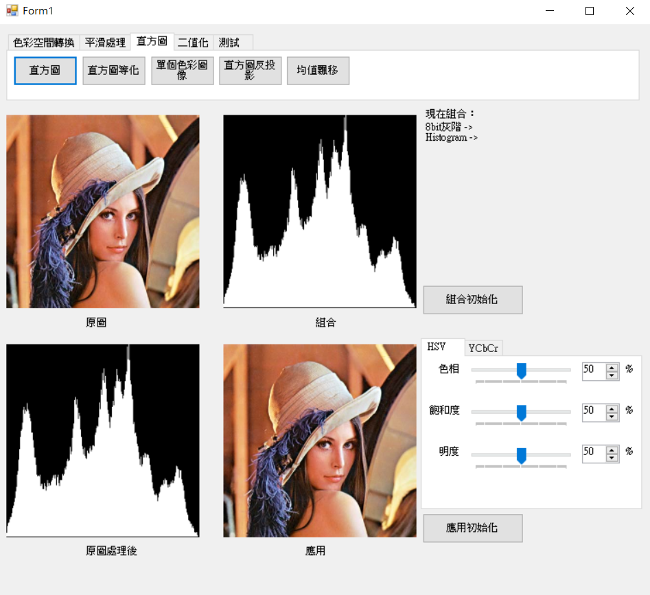Decrease 色相 value with down arrow
This screenshot has width=650, height=595.
[x=612, y=375]
